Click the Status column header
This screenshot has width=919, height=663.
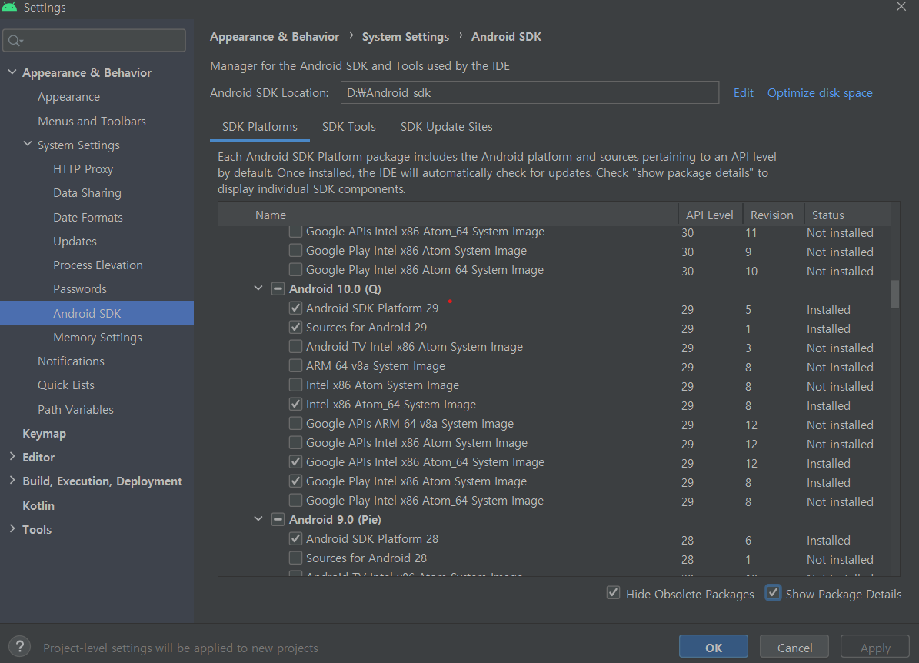point(847,215)
